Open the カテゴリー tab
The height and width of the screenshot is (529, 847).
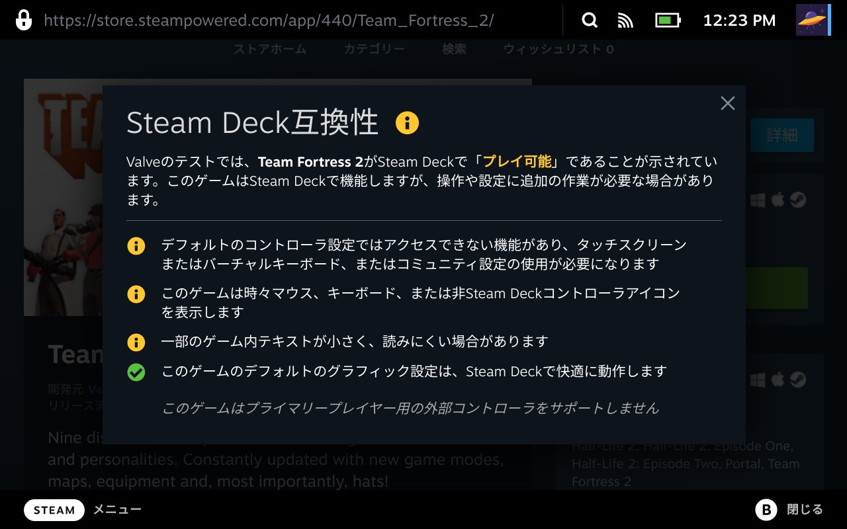374,49
